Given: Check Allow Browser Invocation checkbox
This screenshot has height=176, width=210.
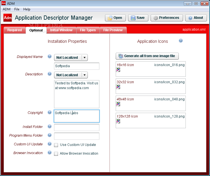Looking at the screenshot, I should point(56,154).
